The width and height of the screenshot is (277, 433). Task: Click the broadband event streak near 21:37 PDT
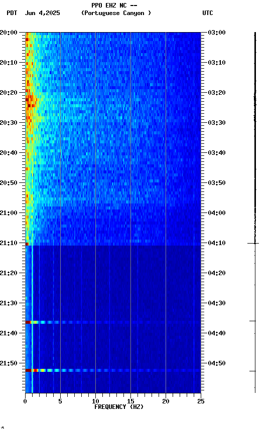(x=113, y=322)
